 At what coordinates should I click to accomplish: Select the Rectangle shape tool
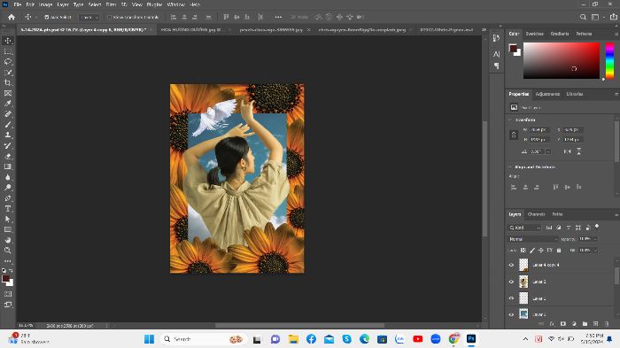pos(8,229)
